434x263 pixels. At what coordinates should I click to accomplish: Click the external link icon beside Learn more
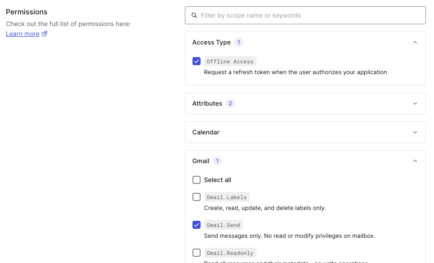click(44, 33)
